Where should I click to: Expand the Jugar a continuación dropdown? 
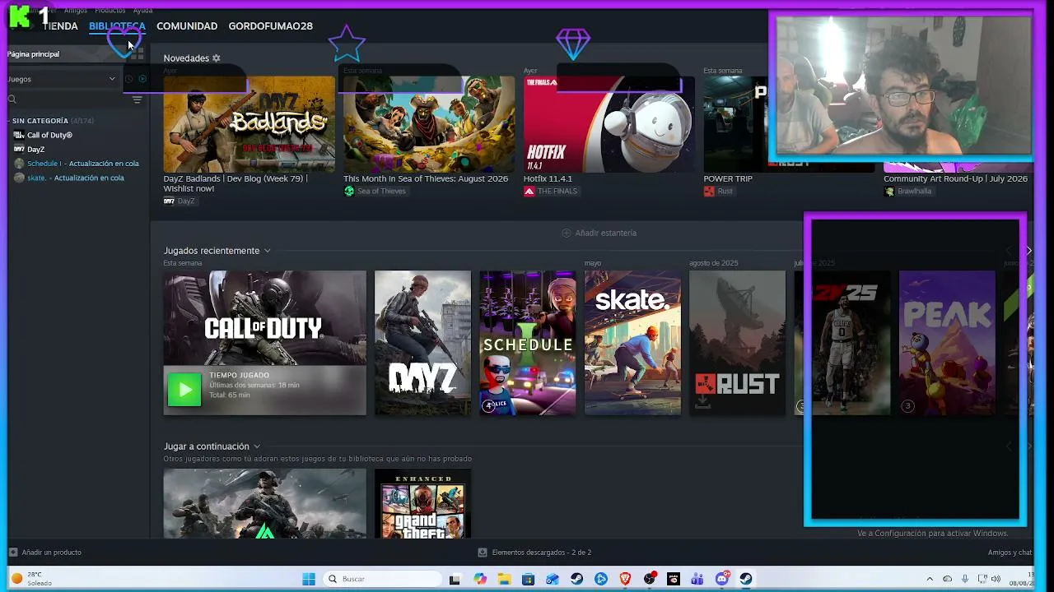(x=257, y=446)
